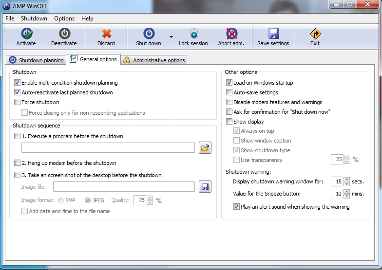Uncheck Play an alert sound when showing warning
Viewport: 382px width, 270px height.
click(236, 207)
